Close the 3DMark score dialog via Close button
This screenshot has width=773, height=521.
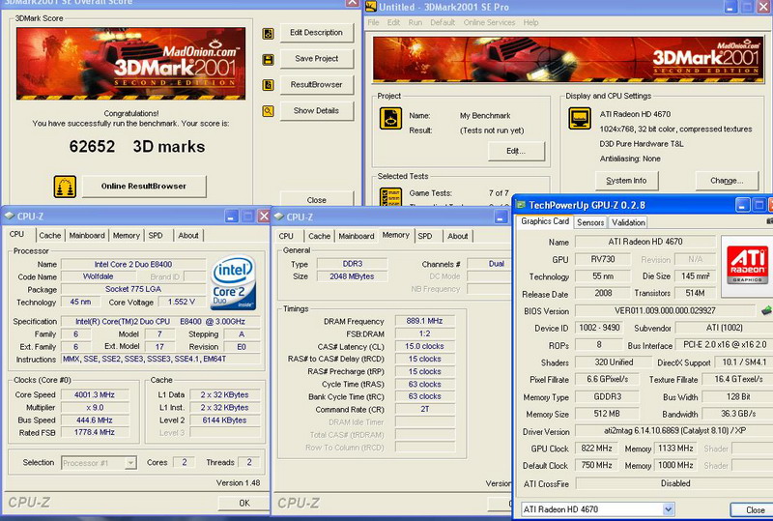317,198
